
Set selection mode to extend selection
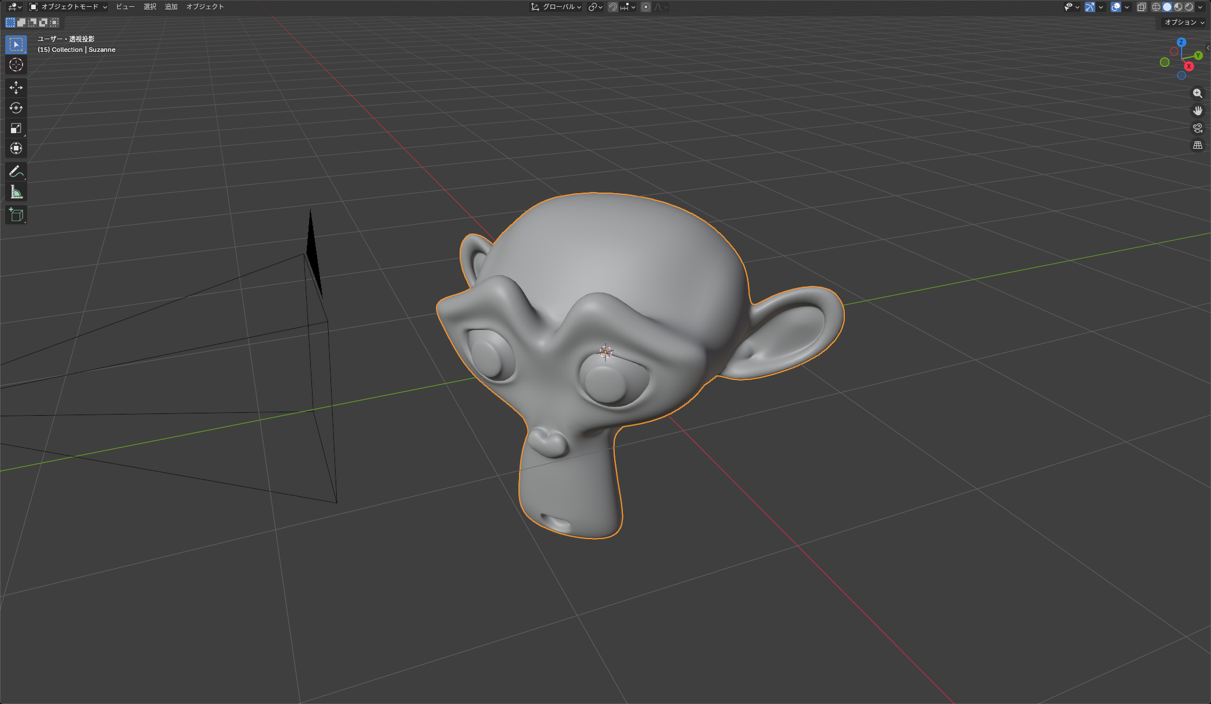[x=21, y=22]
